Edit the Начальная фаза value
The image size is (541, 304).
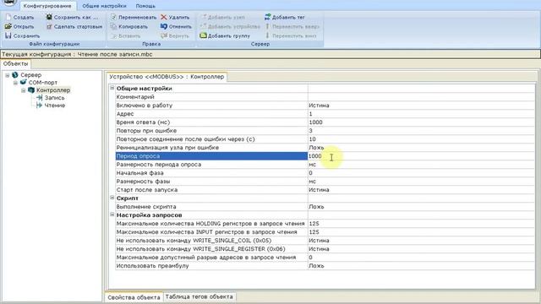(x=421, y=173)
